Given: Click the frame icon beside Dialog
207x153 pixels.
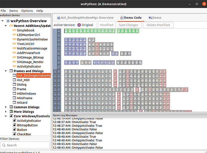Looking at the screenshot, I should [14, 84].
